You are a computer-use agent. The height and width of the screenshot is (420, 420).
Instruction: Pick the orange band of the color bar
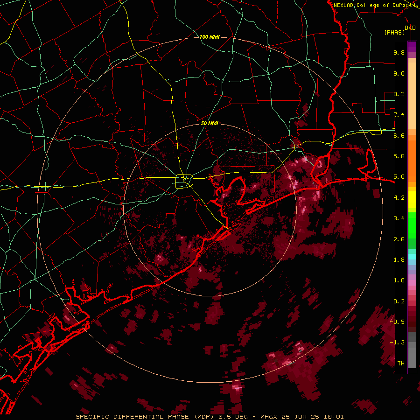pos(412,161)
